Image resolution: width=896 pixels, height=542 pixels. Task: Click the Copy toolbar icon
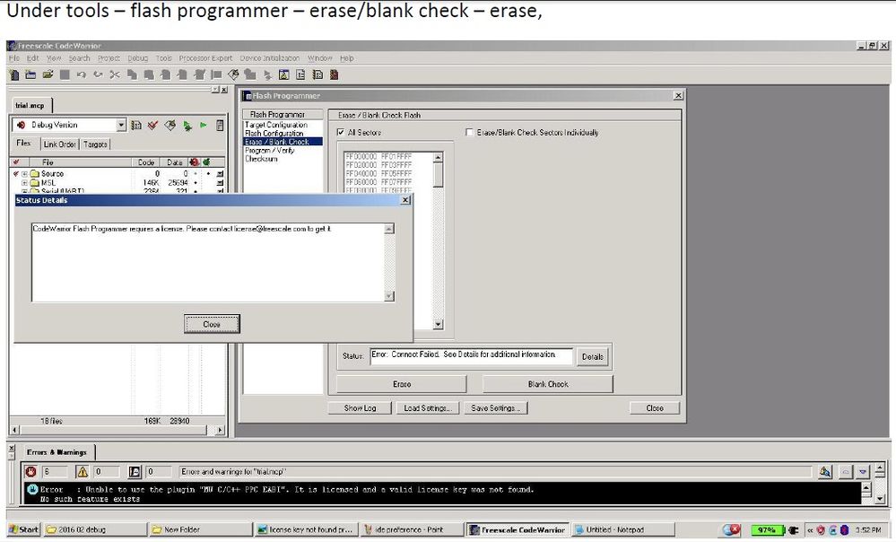pyautogui.click(x=132, y=74)
